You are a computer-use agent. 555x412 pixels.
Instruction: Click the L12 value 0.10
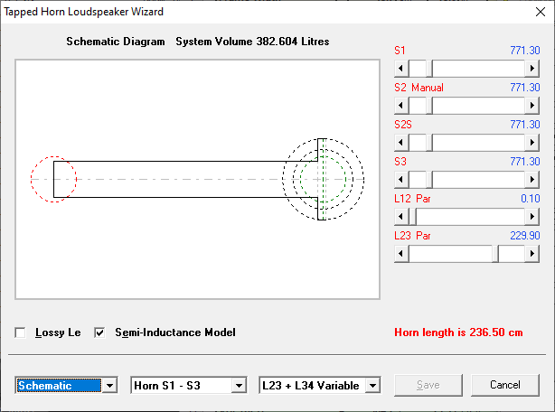pyautogui.click(x=531, y=199)
